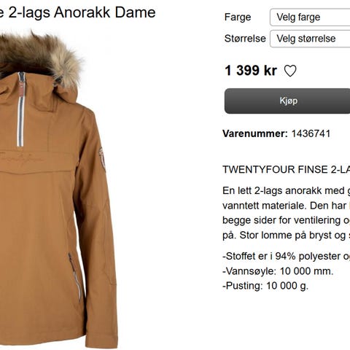Click the 1 399 kr price

(x=251, y=71)
